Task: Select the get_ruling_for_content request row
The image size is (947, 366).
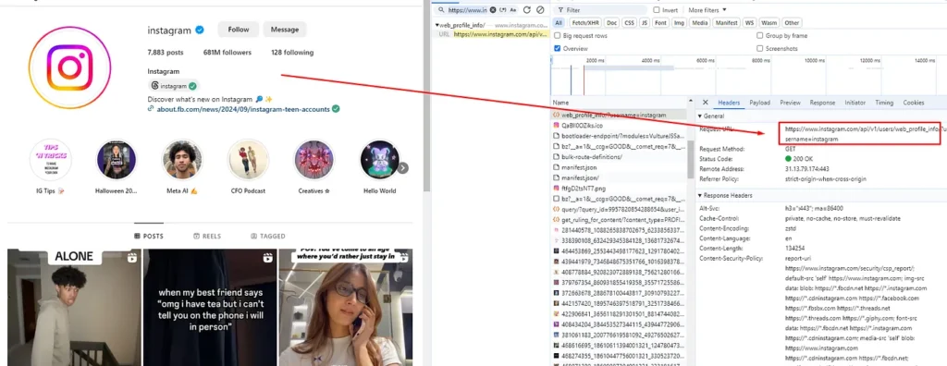Action: [619, 219]
